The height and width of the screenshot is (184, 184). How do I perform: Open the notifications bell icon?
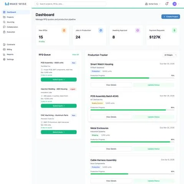[167, 4]
